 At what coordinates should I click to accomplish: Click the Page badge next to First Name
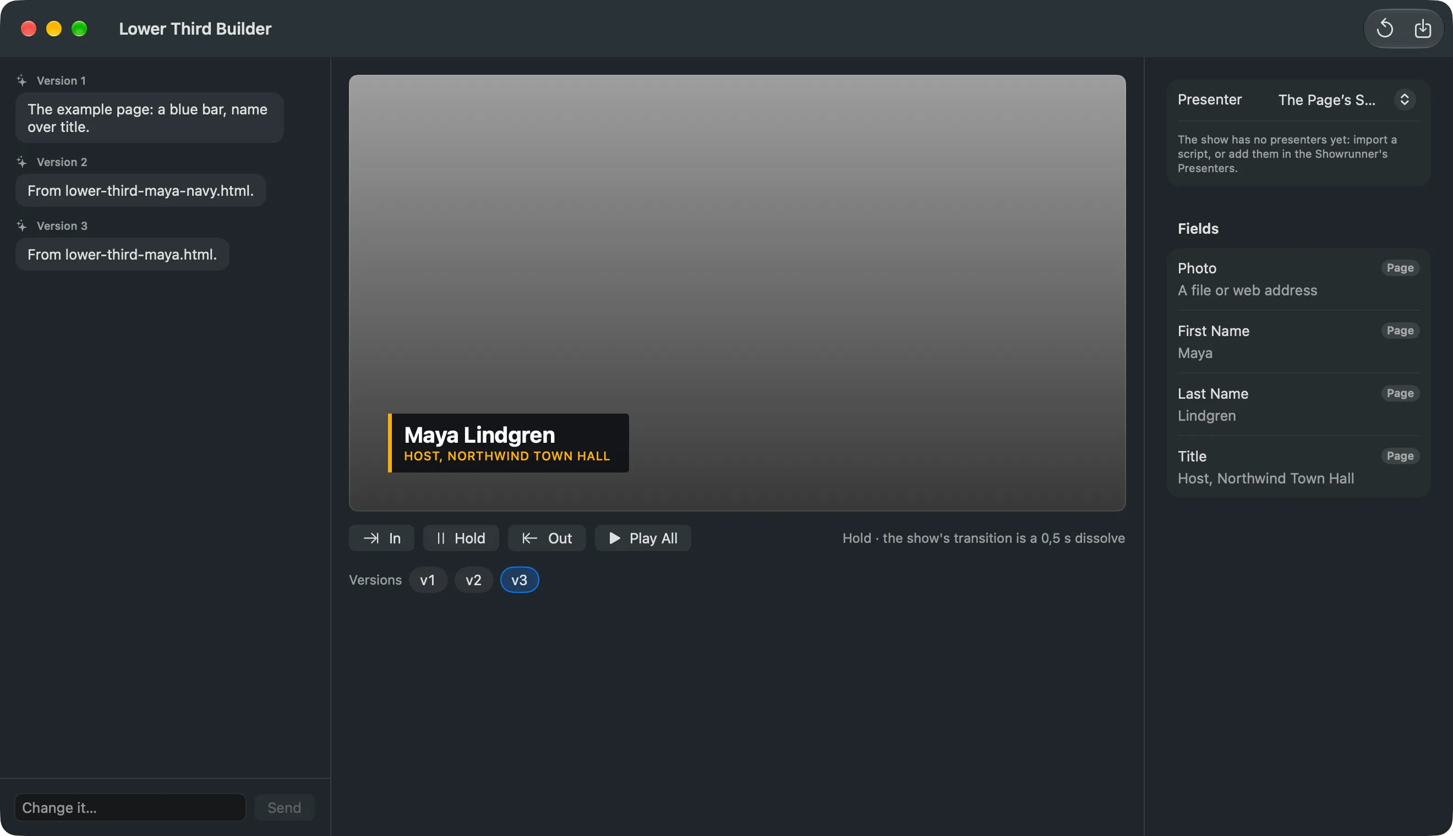tap(1400, 331)
